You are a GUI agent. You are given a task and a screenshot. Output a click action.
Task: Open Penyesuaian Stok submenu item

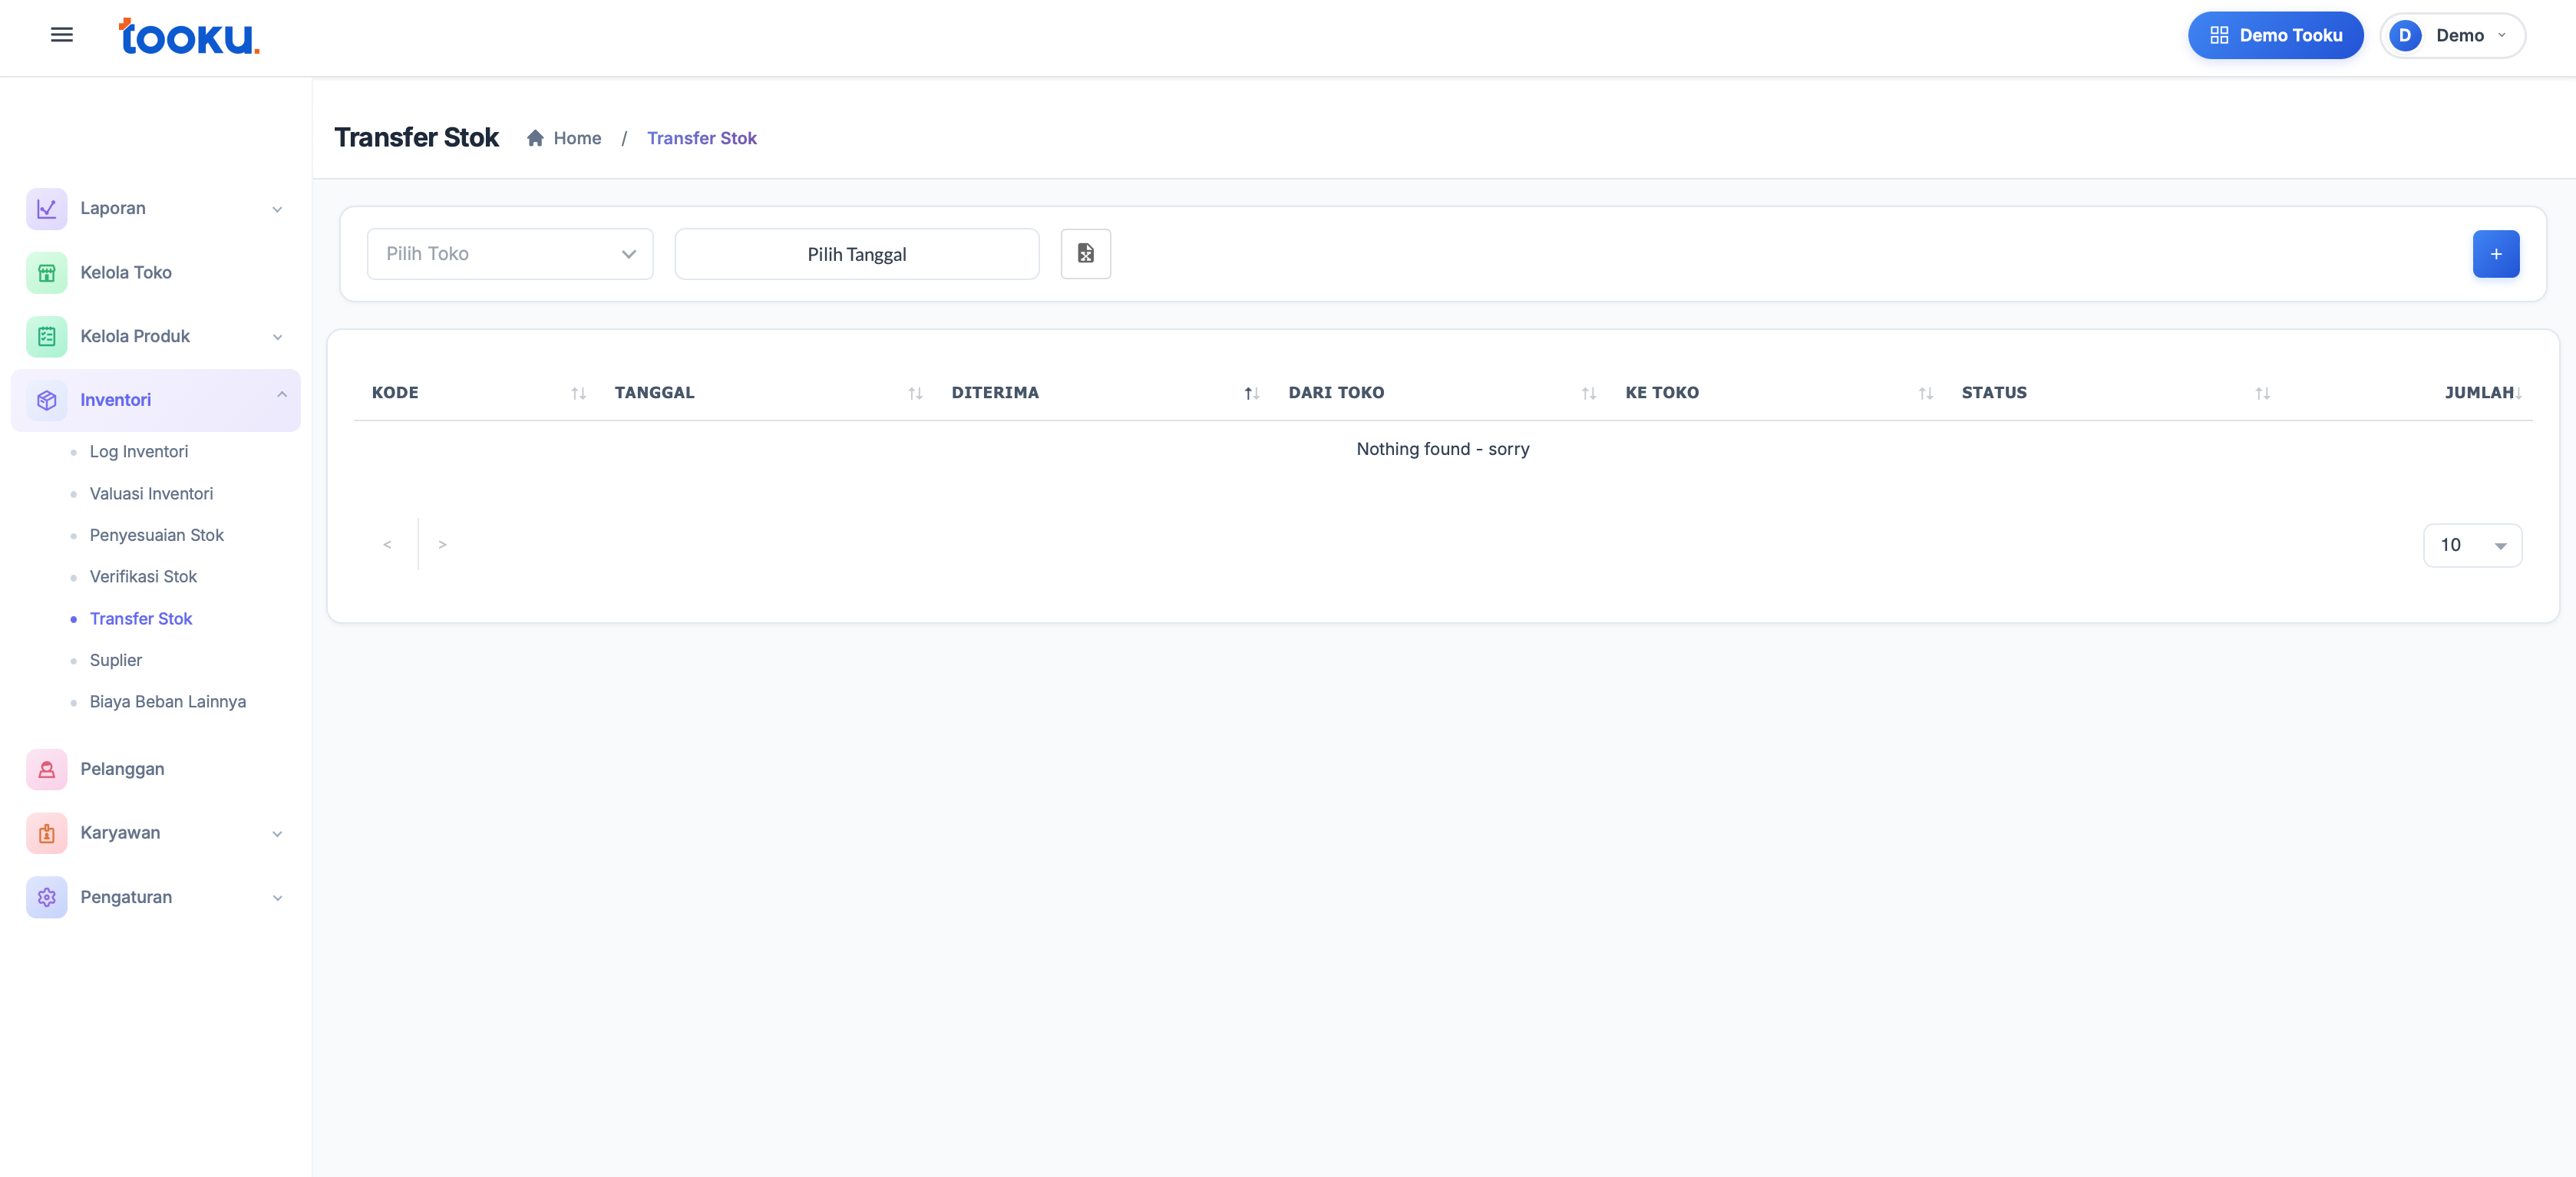[x=156, y=535]
